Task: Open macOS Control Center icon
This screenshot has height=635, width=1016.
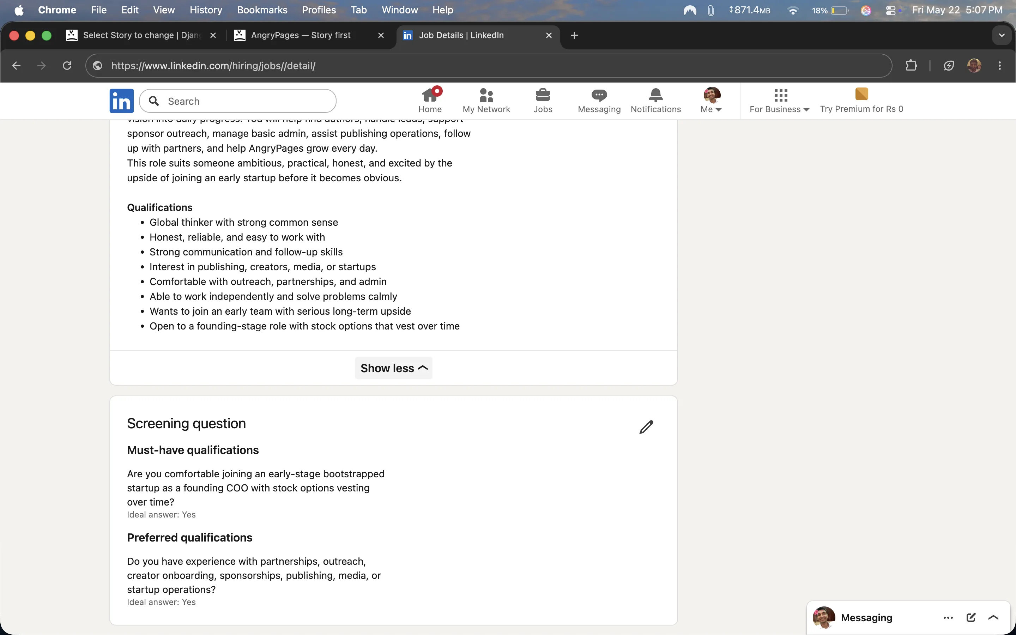Action: point(890,10)
